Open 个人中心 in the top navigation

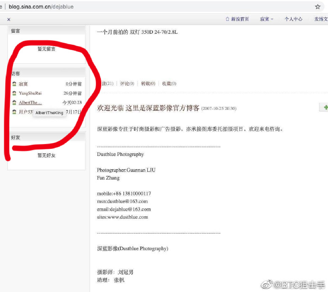click(293, 19)
